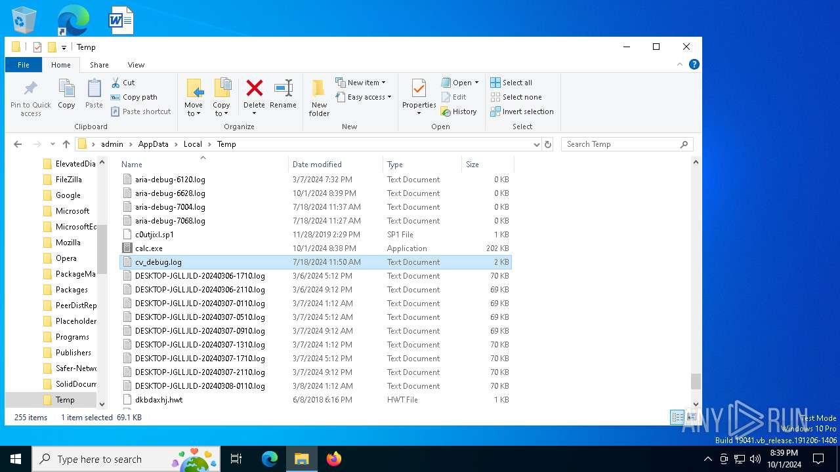840x472 pixels.
Task: Click Edit in the Open group
Action: (x=453, y=97)
